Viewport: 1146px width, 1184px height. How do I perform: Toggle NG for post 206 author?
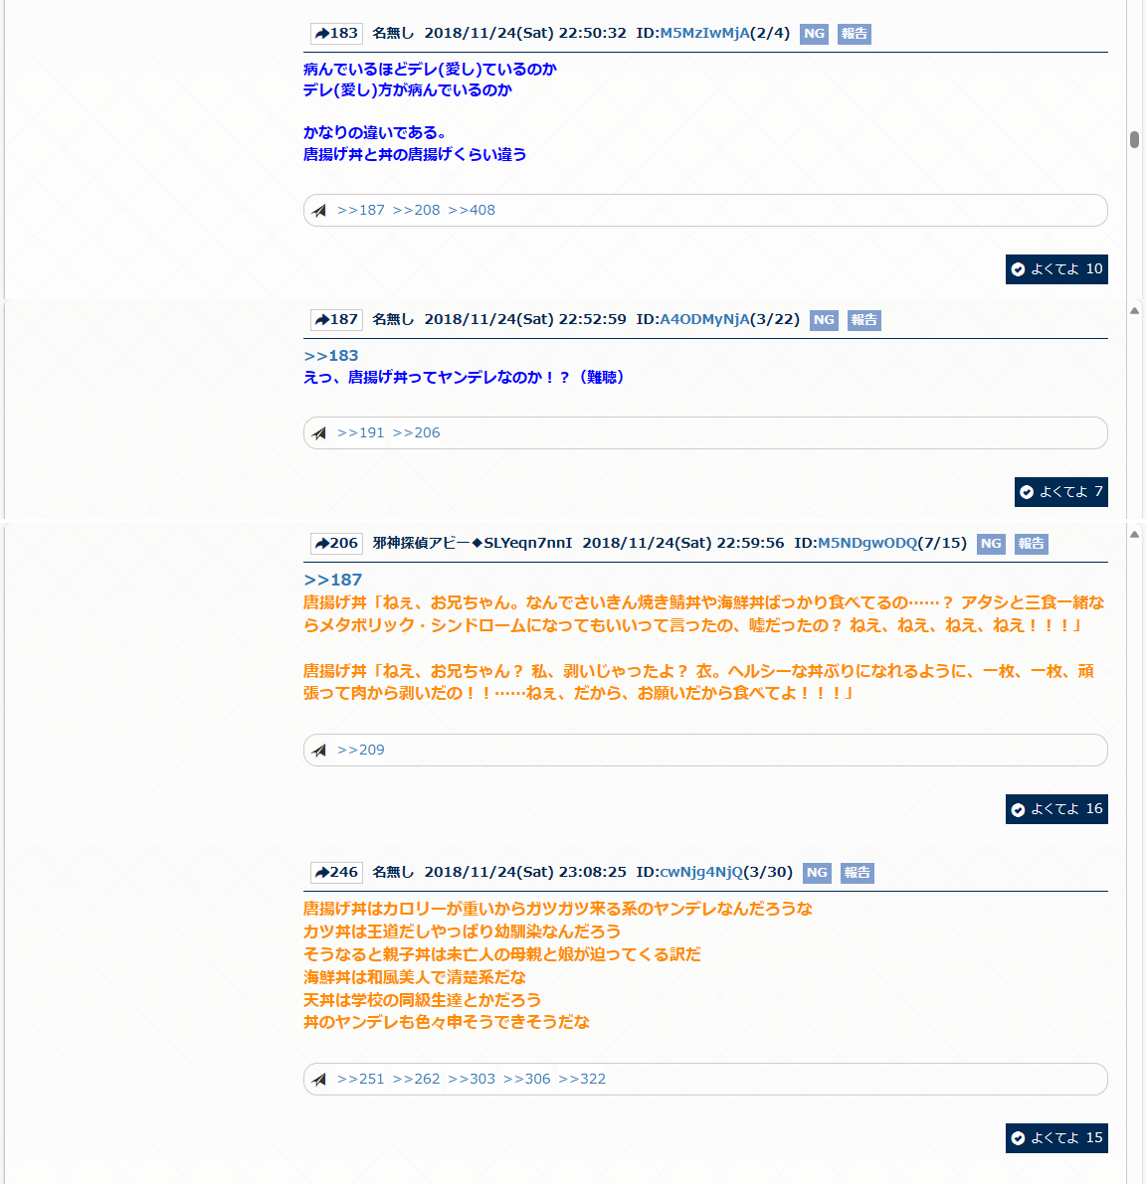pyautogui.click(x=991, y=544)
